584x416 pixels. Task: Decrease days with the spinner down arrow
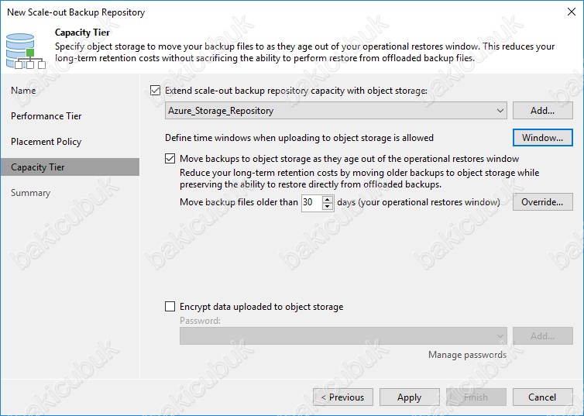point(328,206)
